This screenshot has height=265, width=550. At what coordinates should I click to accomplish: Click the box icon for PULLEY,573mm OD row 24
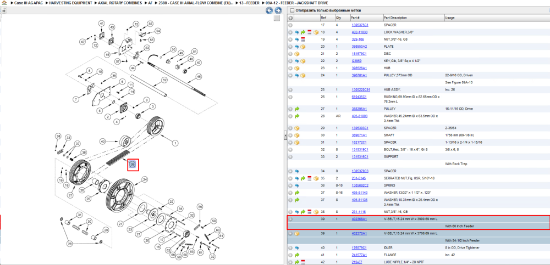pos(303,75)
